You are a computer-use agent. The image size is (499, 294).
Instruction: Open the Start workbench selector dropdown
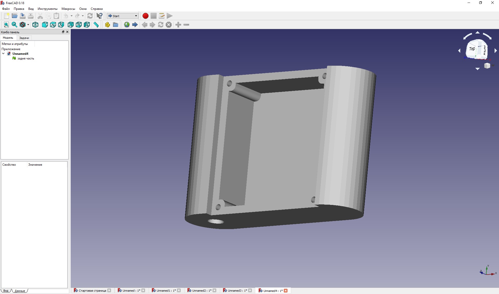click(122, 16)
